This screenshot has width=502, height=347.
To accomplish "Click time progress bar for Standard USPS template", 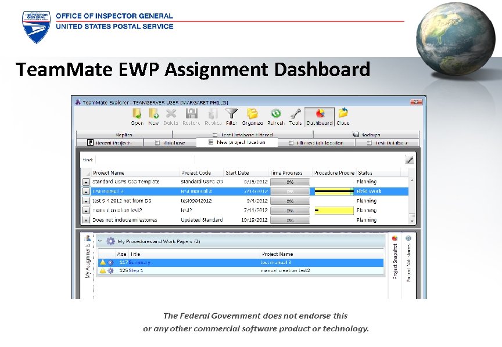I will [290, 182].
